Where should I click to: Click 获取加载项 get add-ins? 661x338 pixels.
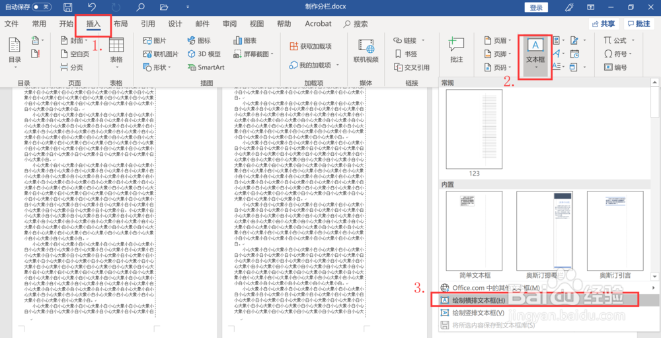click(x=311, y=46)
